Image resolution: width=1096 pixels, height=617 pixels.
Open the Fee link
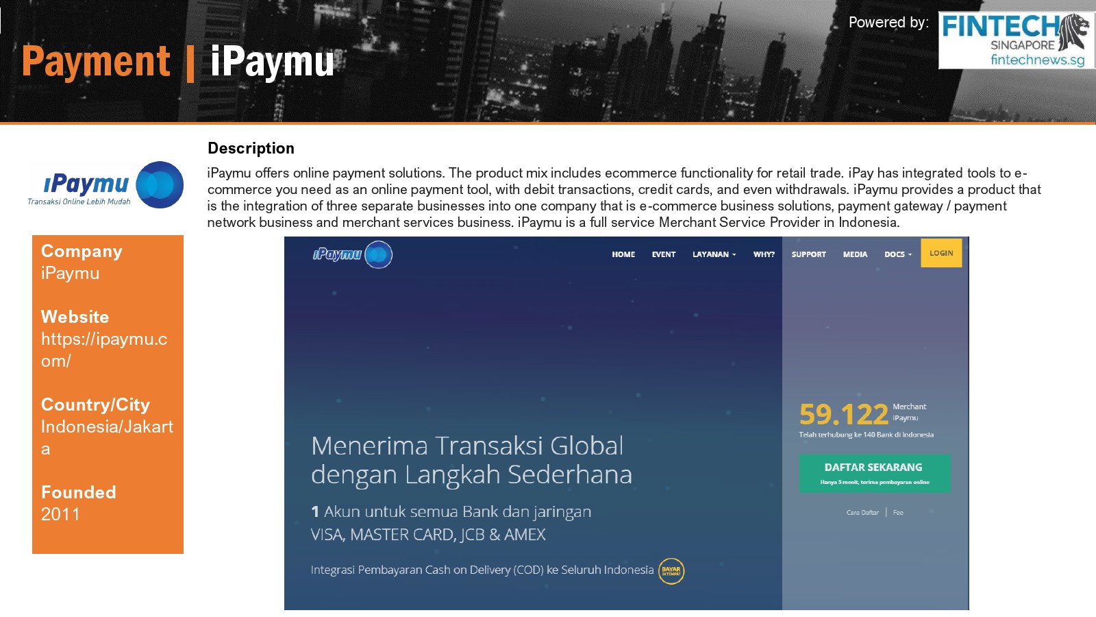898,513
